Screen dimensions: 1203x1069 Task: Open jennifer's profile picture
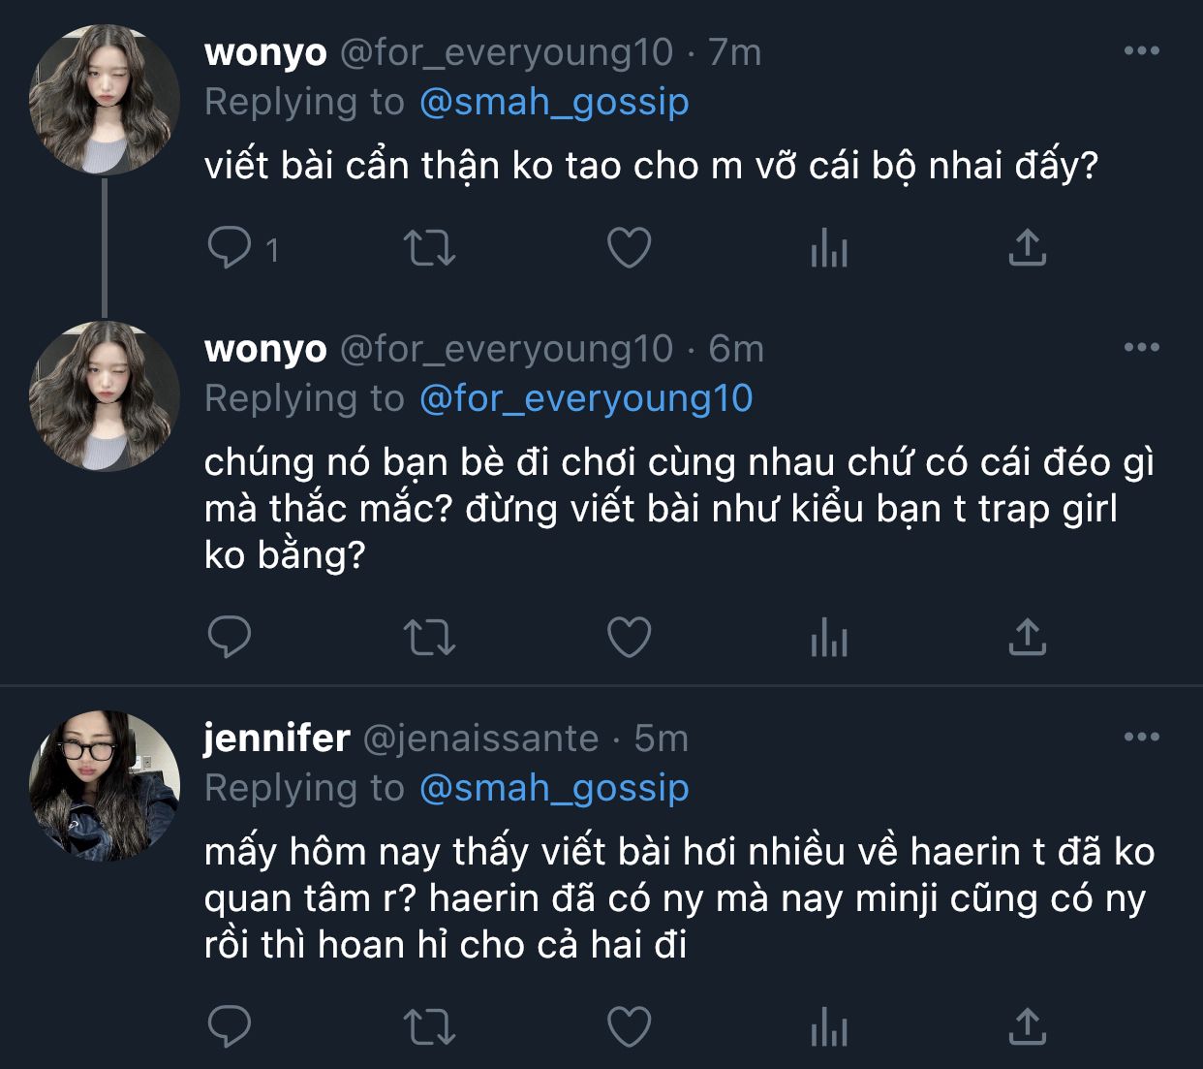(x=105, y=786)
